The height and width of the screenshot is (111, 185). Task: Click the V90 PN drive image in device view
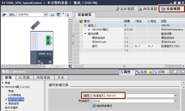(42, 48)
